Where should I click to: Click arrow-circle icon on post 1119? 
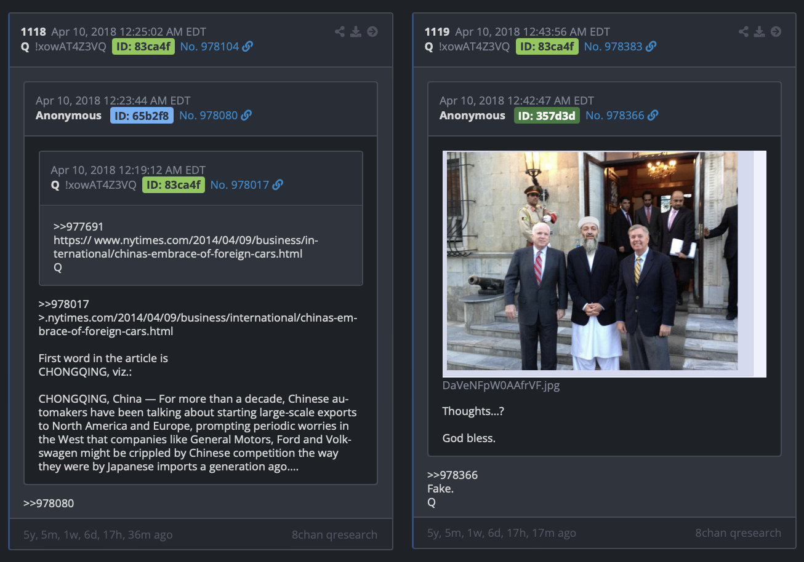click(776, 31)
